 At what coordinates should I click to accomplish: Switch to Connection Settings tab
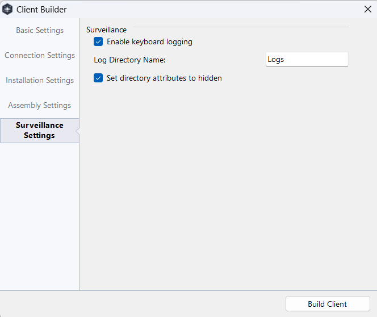[40, 55]
